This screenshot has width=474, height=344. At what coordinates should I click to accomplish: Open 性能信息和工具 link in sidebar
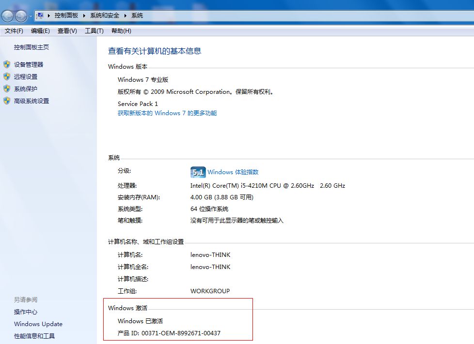pos(34,336)
